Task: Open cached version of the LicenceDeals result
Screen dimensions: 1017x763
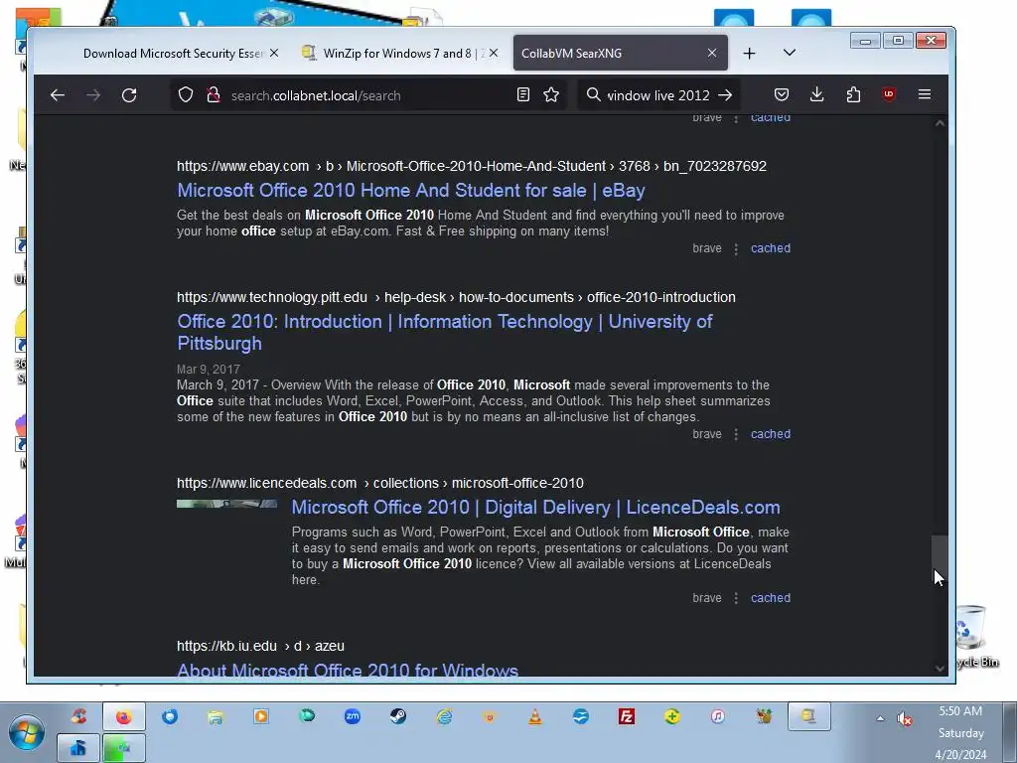Action: pos(771,598)
